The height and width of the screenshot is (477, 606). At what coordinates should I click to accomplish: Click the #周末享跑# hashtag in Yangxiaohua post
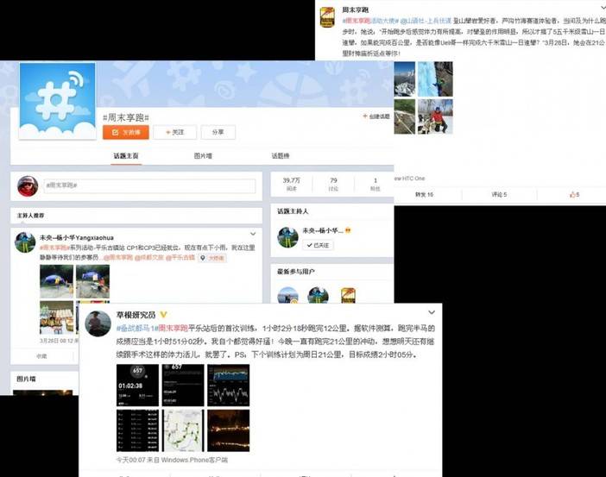click(54, 248)
